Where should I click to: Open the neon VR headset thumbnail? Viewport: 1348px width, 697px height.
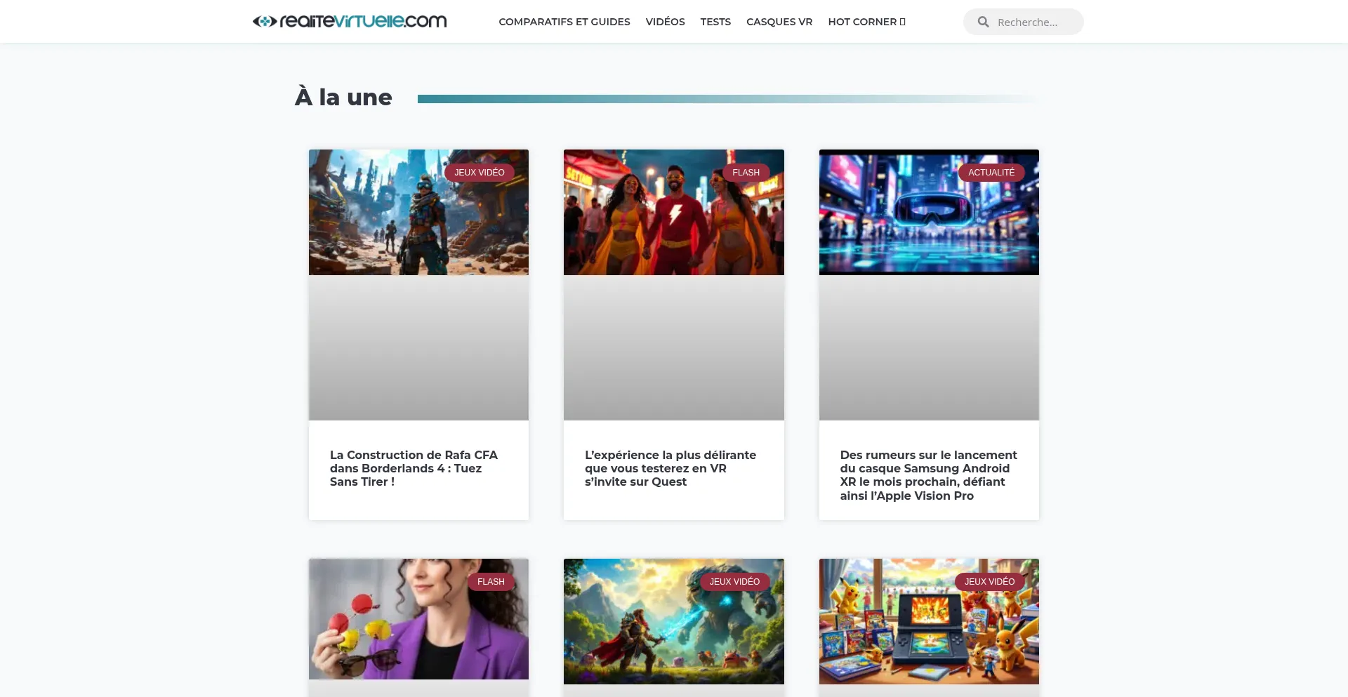[929, 212]
